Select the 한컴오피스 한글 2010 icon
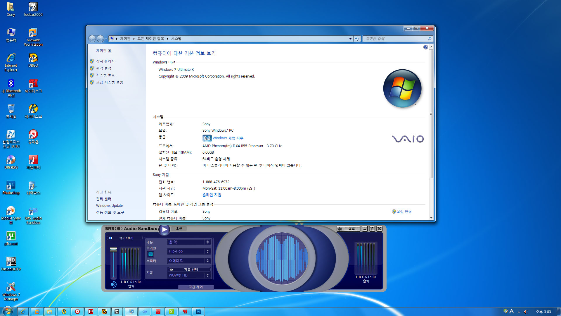 (11, 139)
